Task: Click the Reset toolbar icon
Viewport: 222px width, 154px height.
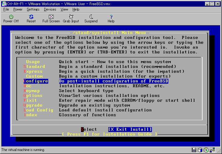Action: tap(31, 19)
